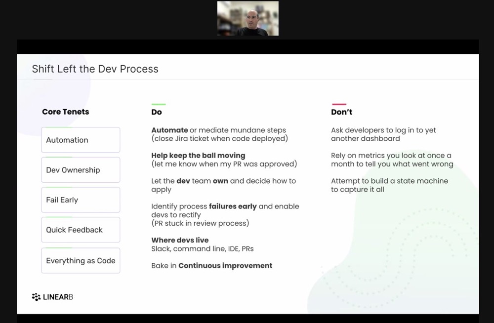Click 'Identify process failures early and enable'
This screenshot has width=494, height=323.
(x=225, y=206)
